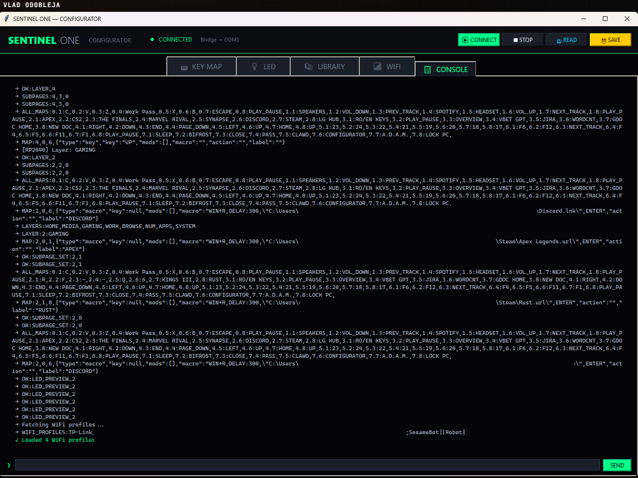This screenshot has width=638, height=478.
Task: Click the console prompt chevron icon
Action: (x=9, y=465)
